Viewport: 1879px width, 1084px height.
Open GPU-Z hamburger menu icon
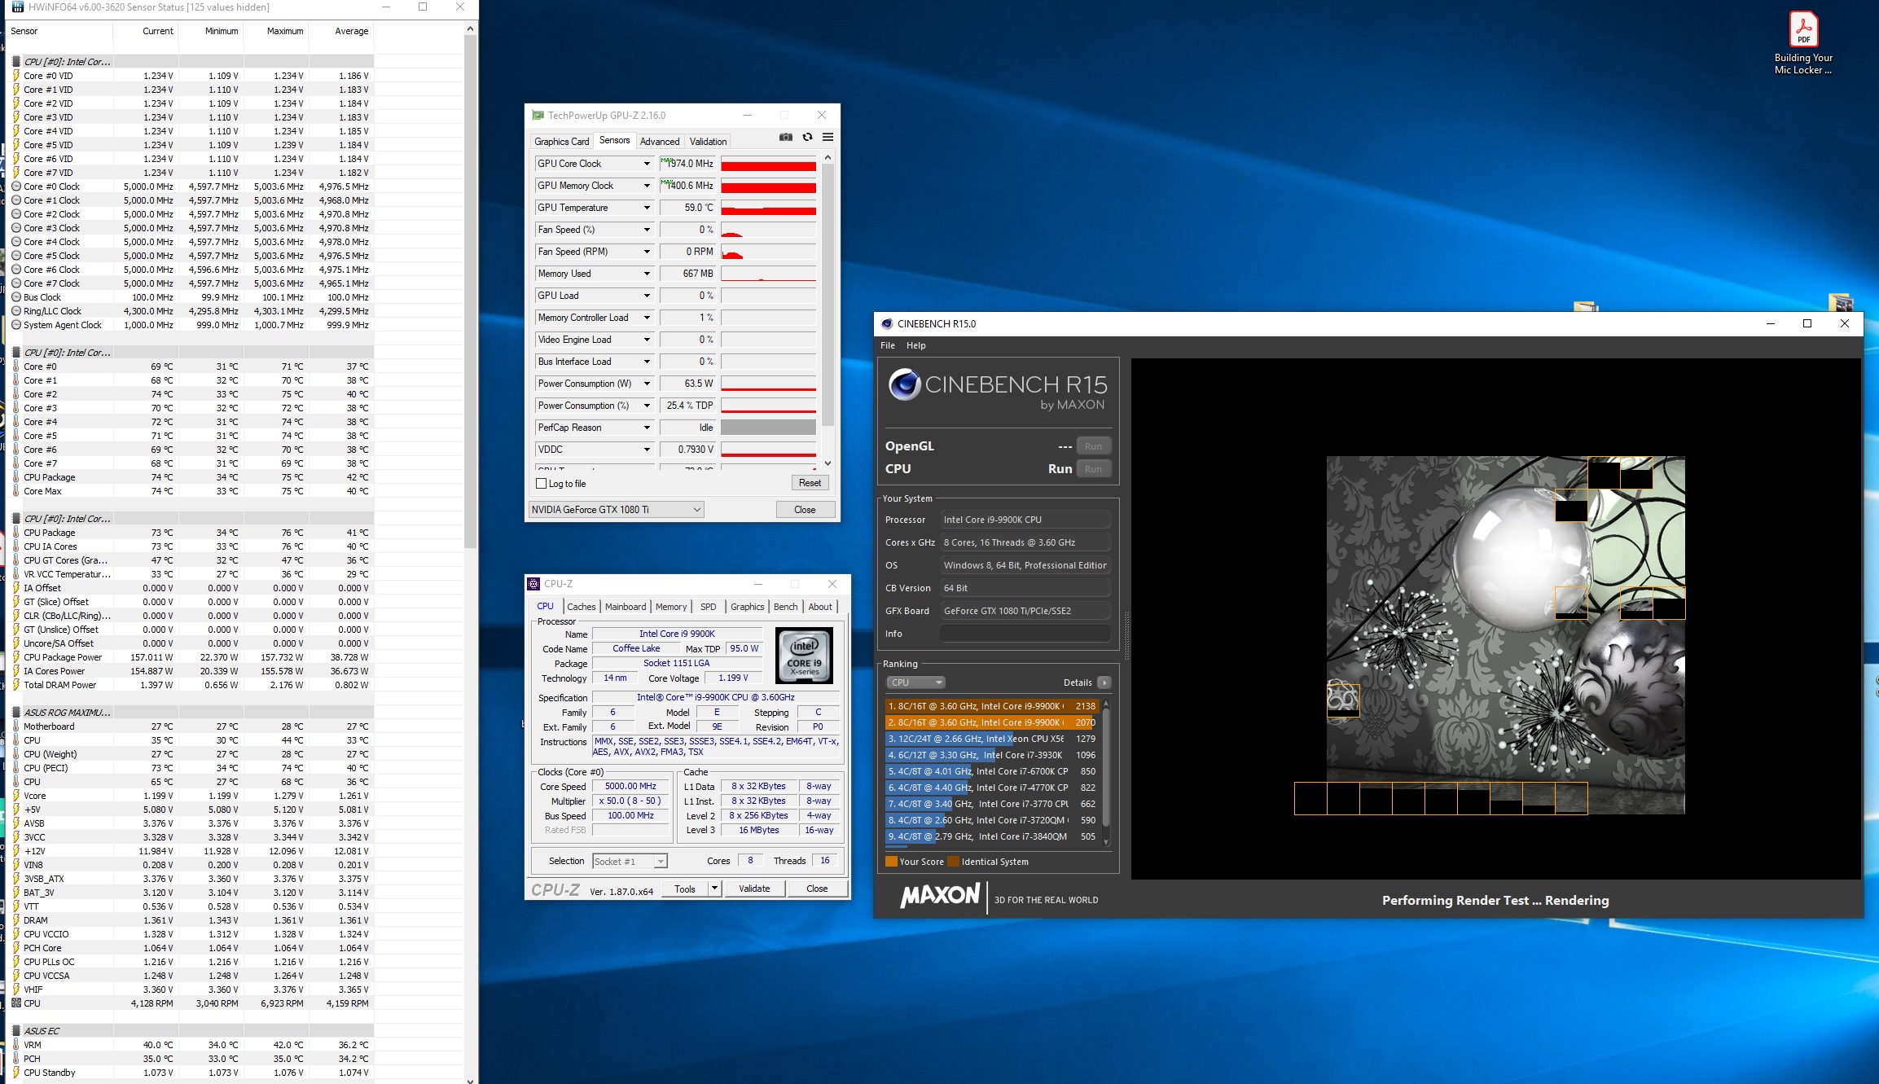point(828,137)
